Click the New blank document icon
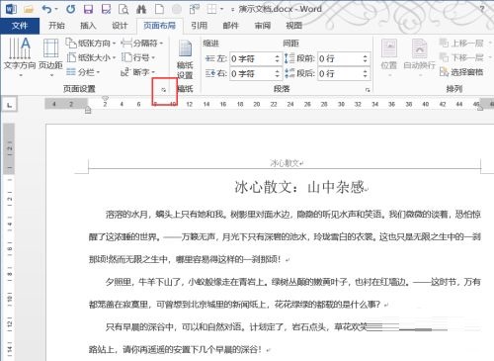 (159, 9)
